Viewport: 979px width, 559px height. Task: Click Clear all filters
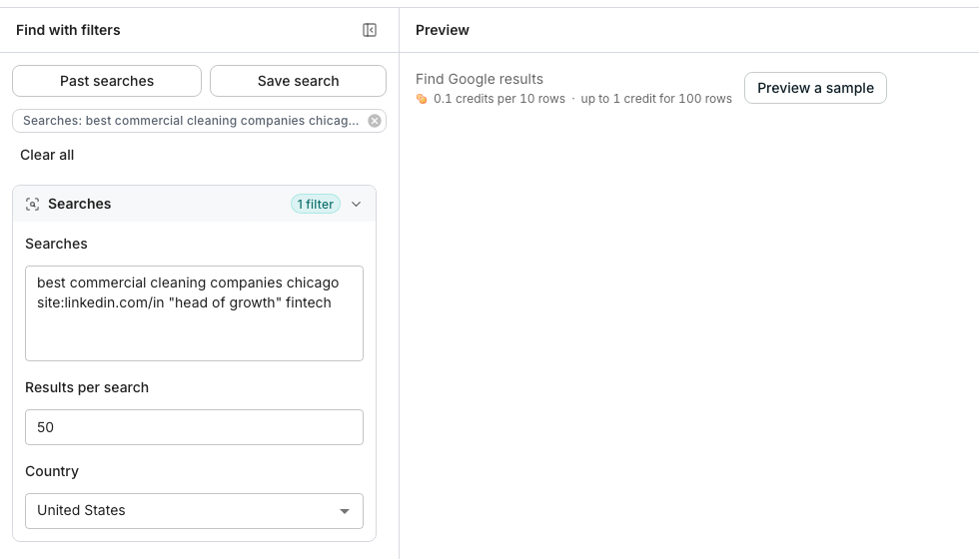click(47, 155)
